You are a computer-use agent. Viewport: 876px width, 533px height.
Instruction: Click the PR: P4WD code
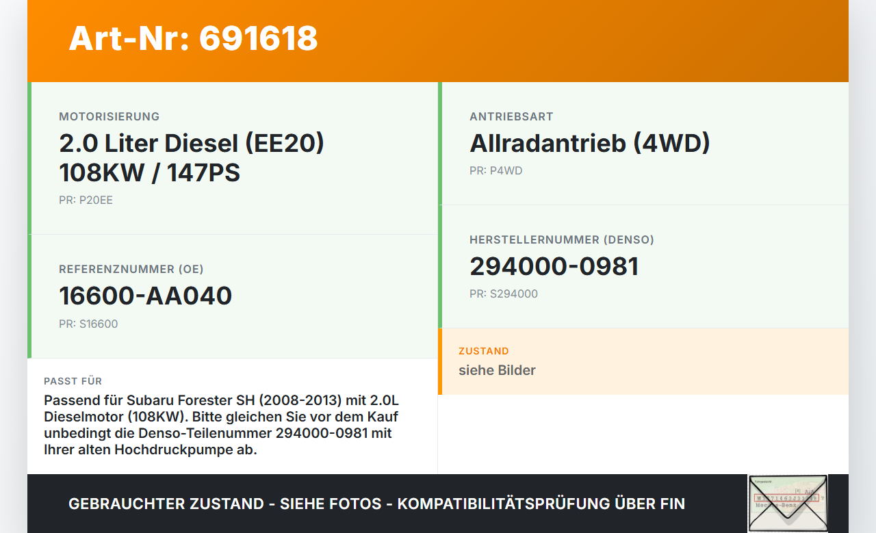point(495,170)
